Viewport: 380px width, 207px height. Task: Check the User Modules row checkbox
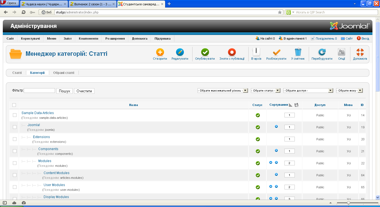(x=15, y=187)
